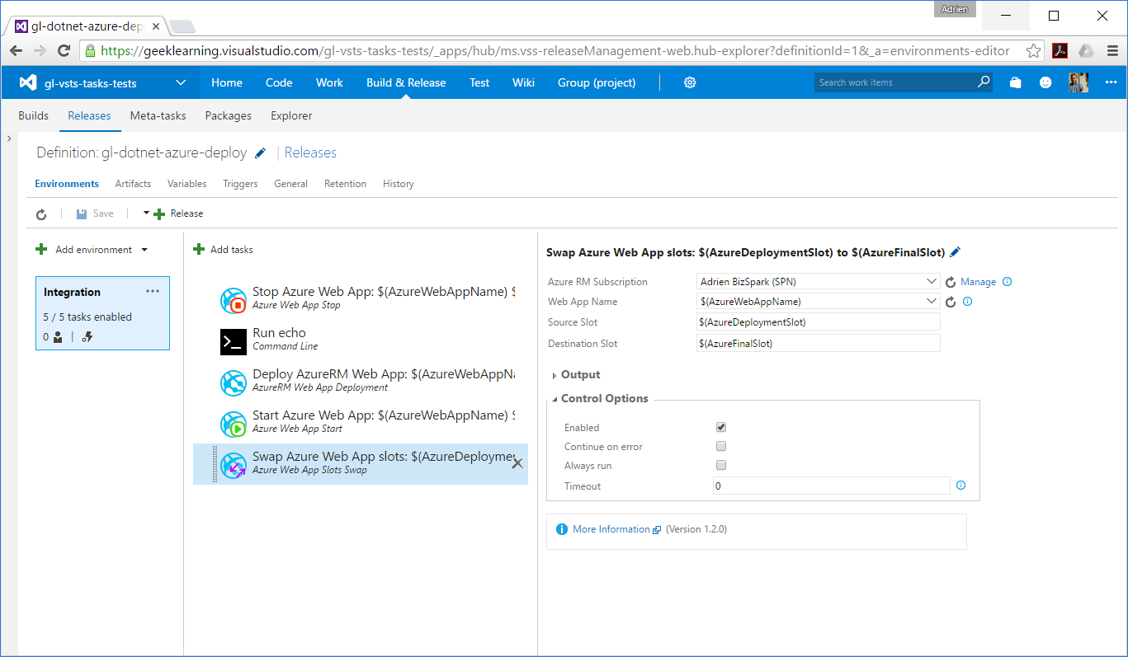Check the Always run checkbox

[x=721, y=465]
